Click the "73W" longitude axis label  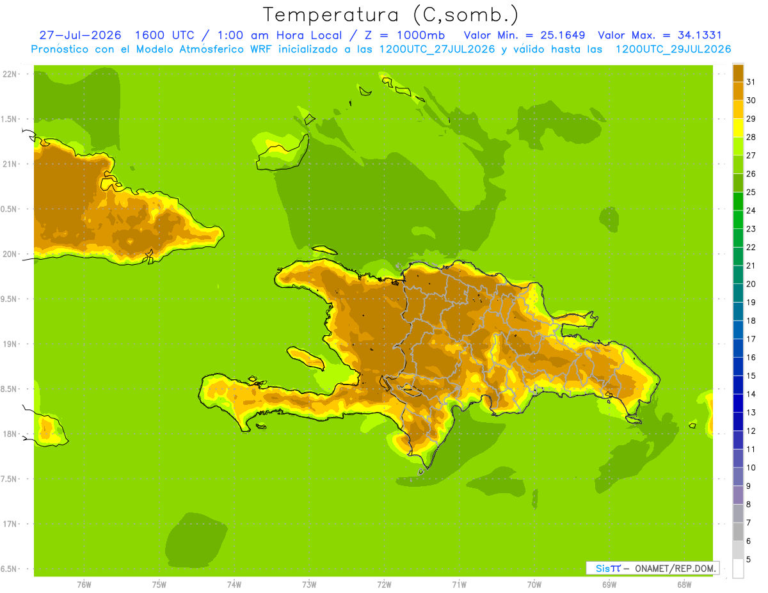point(309,584)
